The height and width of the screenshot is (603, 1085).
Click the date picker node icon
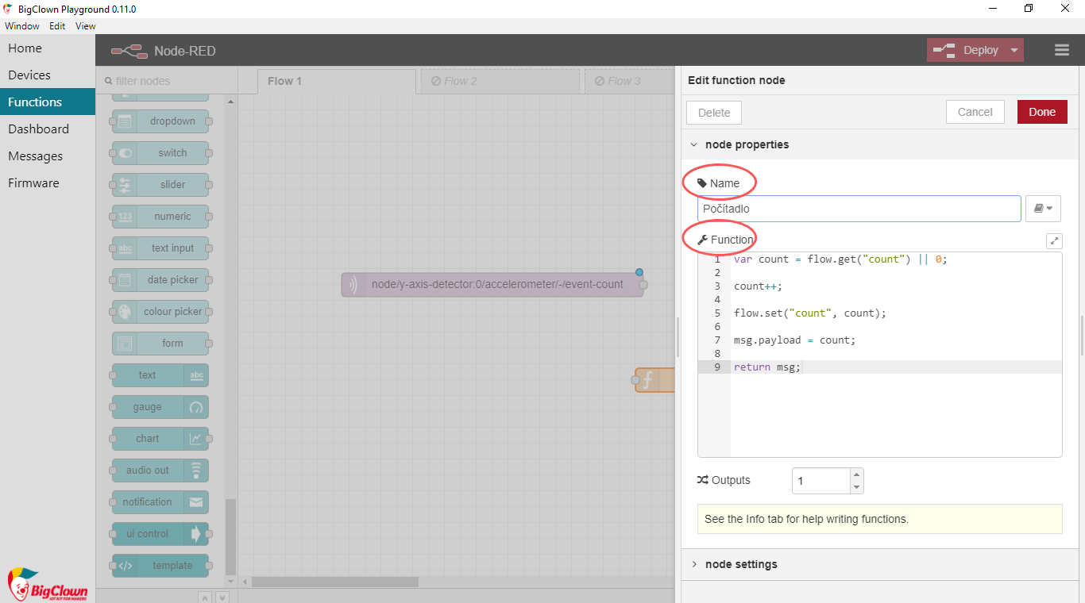coord(125,280)
